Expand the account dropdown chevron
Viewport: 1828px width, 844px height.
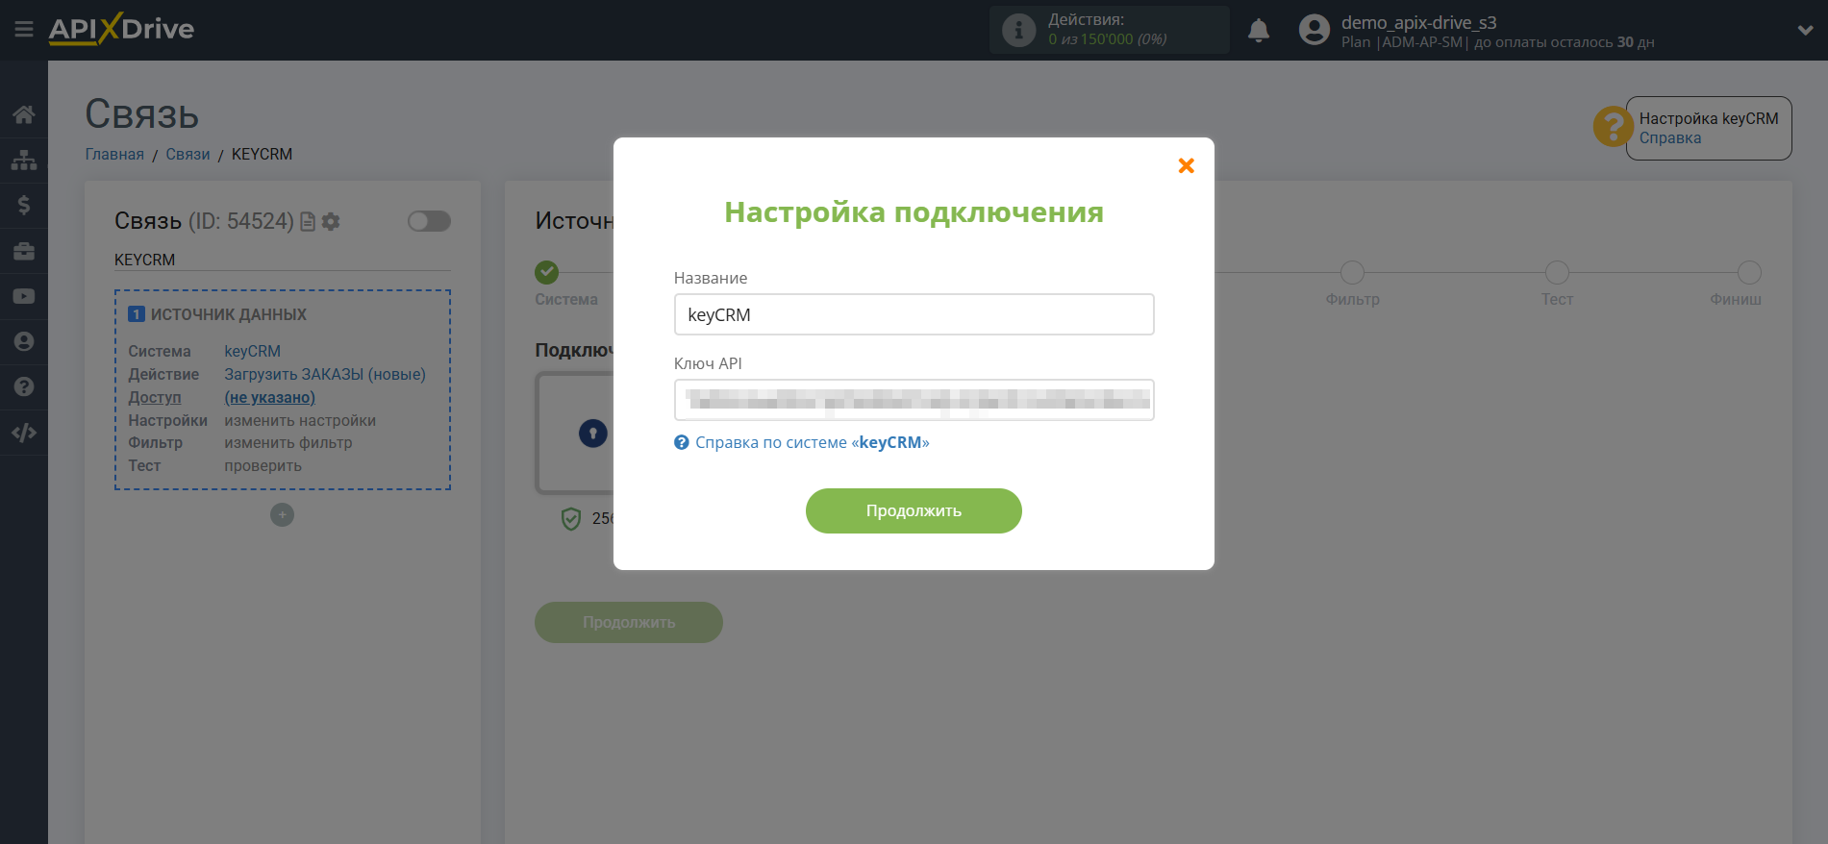coord(1805,30)
